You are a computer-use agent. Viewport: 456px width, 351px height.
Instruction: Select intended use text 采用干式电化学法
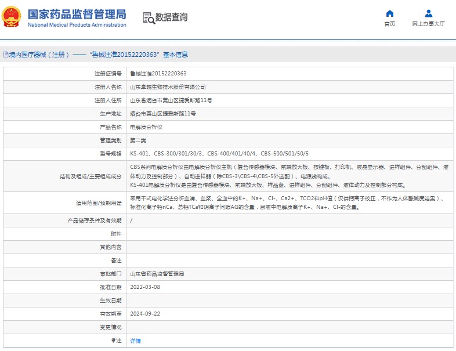coord(287,198)
